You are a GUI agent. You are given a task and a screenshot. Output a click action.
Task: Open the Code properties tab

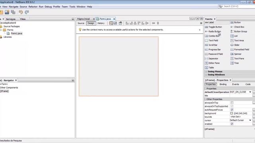[x=248, y=84]
